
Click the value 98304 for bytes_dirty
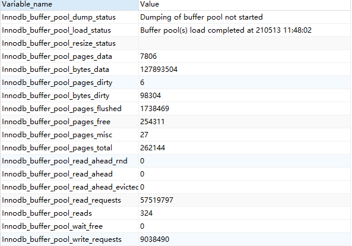150,96
